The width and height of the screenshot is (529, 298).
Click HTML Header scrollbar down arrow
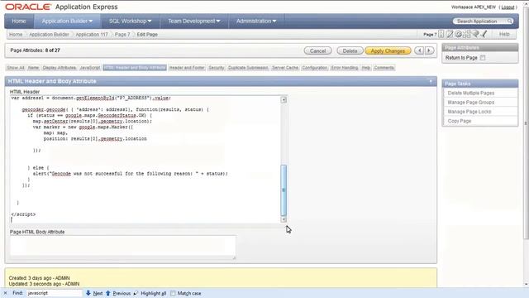pos(284,219)
